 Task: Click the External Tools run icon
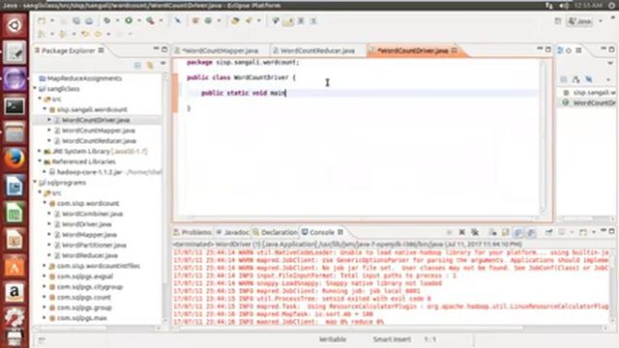(x=150, y=20)
